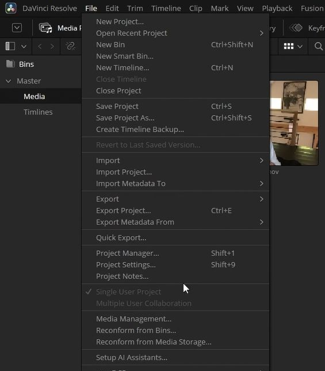Click the Bins folder icon
Viewport: 325px width, 371px height.
click(10, 64)
